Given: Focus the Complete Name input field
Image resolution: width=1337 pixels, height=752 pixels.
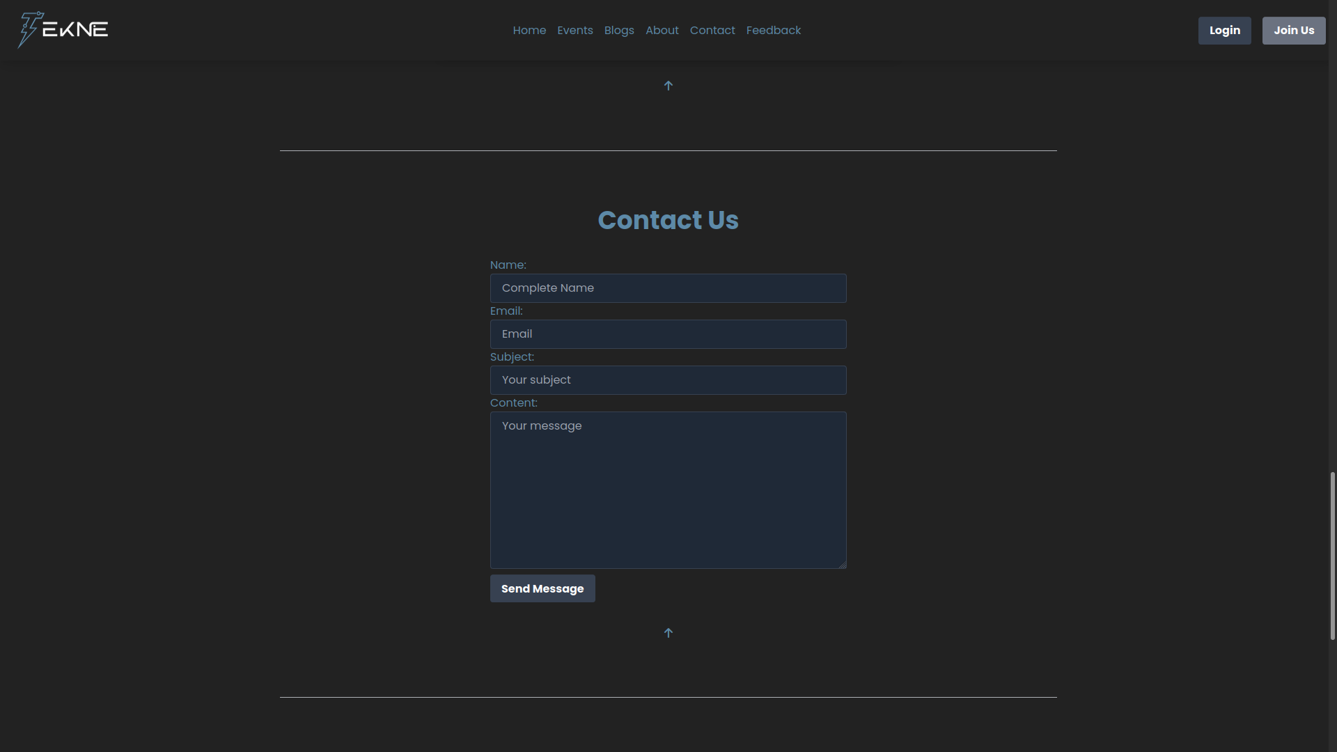Looking at the screenshot, I should click(668, 288).
